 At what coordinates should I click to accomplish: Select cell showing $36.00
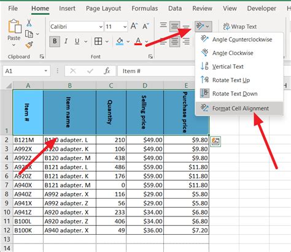[x=145, y=231]
